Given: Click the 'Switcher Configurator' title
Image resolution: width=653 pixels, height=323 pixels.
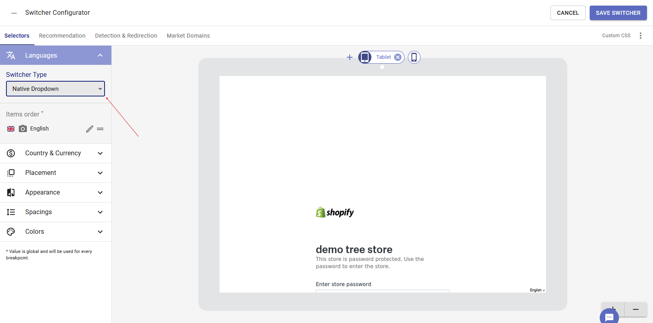Looking at the screenshot, I should (57, 13).
